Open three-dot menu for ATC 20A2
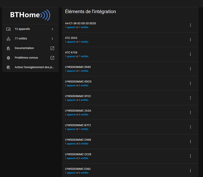The height and width of the screenshot is (177, 203). (190, 40)
